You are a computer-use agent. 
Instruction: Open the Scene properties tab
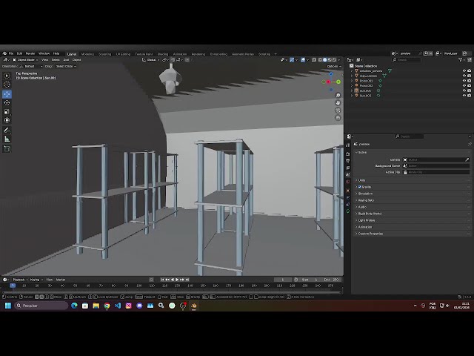[x=347, y=175]
